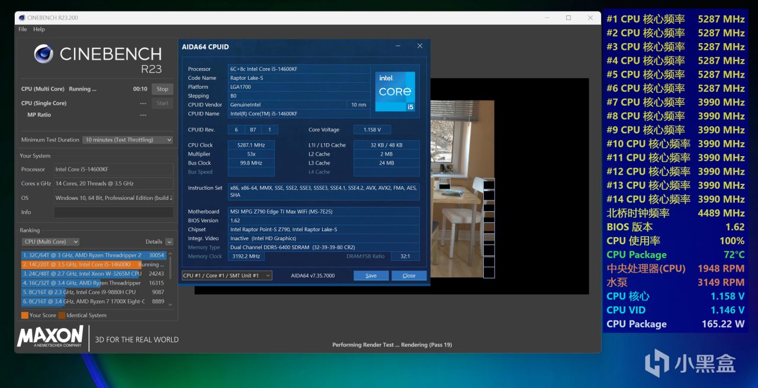Close the AIDA64 CPUID dialog
This screenshot has height=388, width=758.
click(x=420, y=46)
